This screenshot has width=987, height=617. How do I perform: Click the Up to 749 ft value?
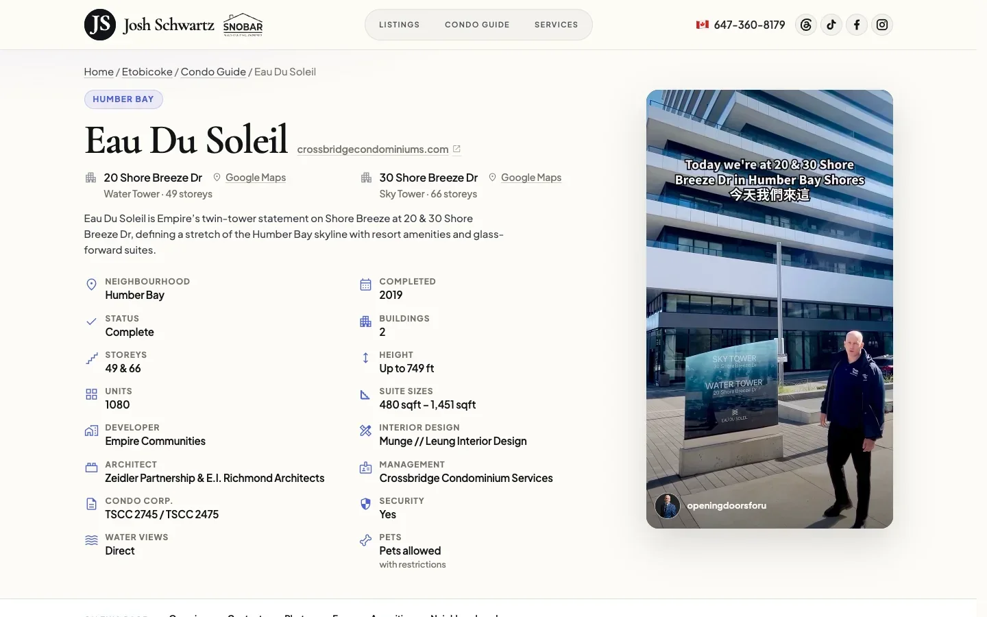point(407,369)
